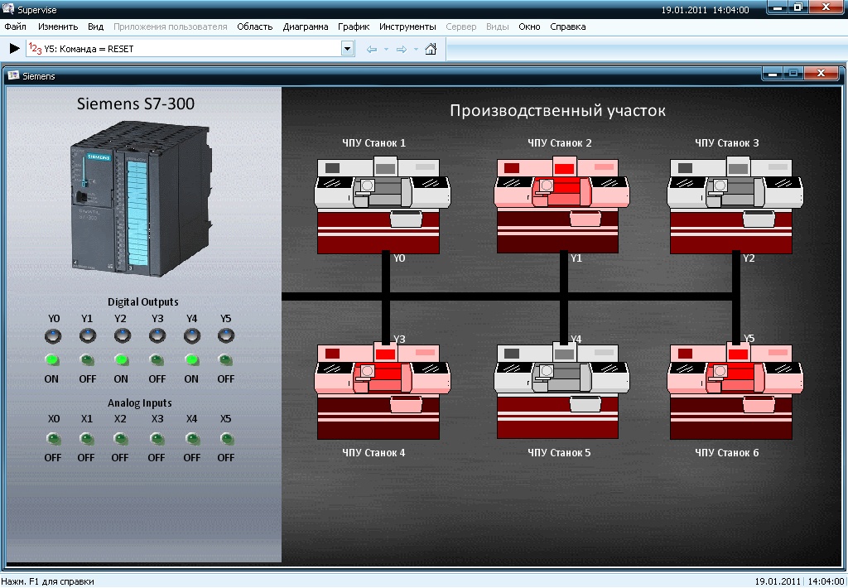Select the red ЧПУ Станок 4 machine graphic
Viewport: 848px width, 588px height.
[382, 391]
